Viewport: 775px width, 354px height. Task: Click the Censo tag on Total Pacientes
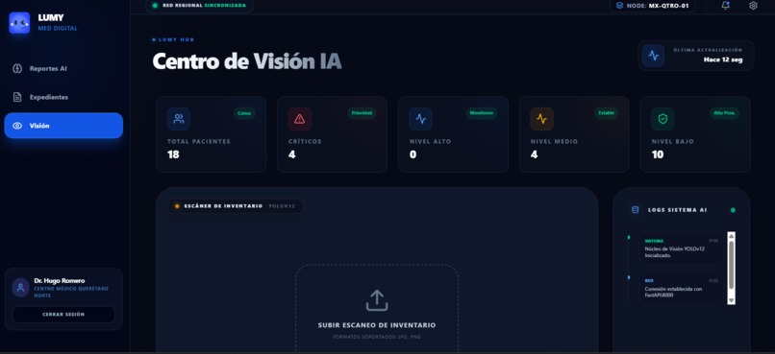point(244,113)
